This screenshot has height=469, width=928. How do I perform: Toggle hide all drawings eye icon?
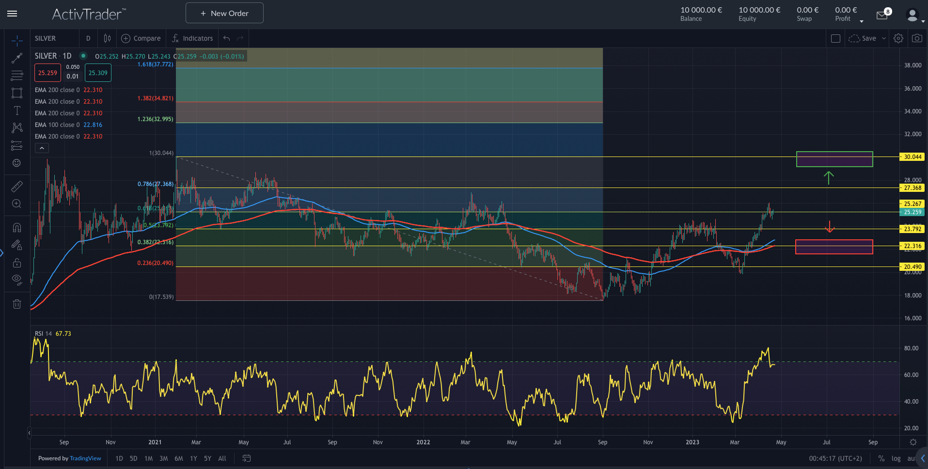tap(17, 279)
